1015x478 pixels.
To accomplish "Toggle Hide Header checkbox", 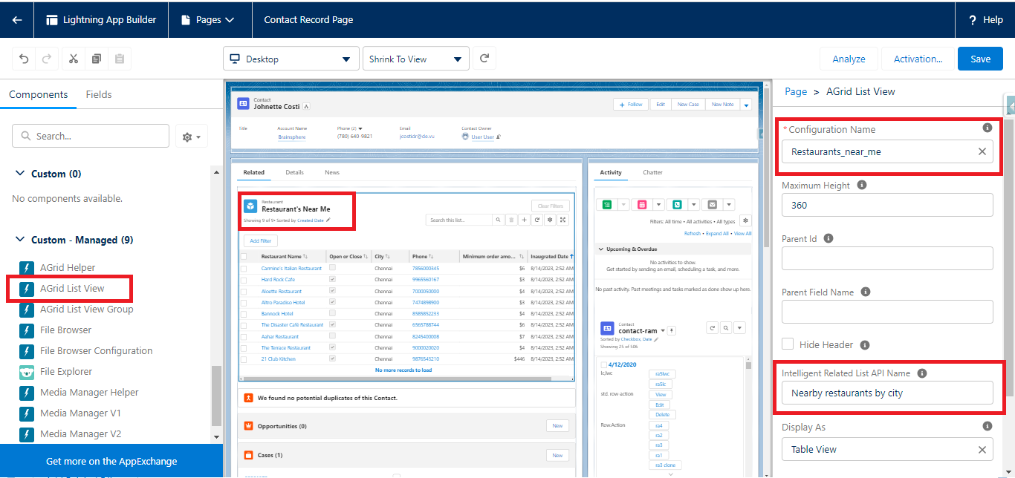I will [x=788, y=344].
